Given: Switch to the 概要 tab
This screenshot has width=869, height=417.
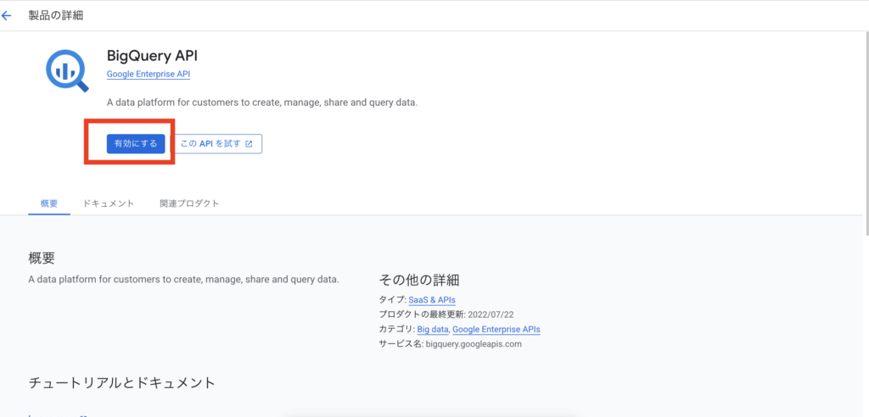Looking at the screenshot, I should pos(48,203).
